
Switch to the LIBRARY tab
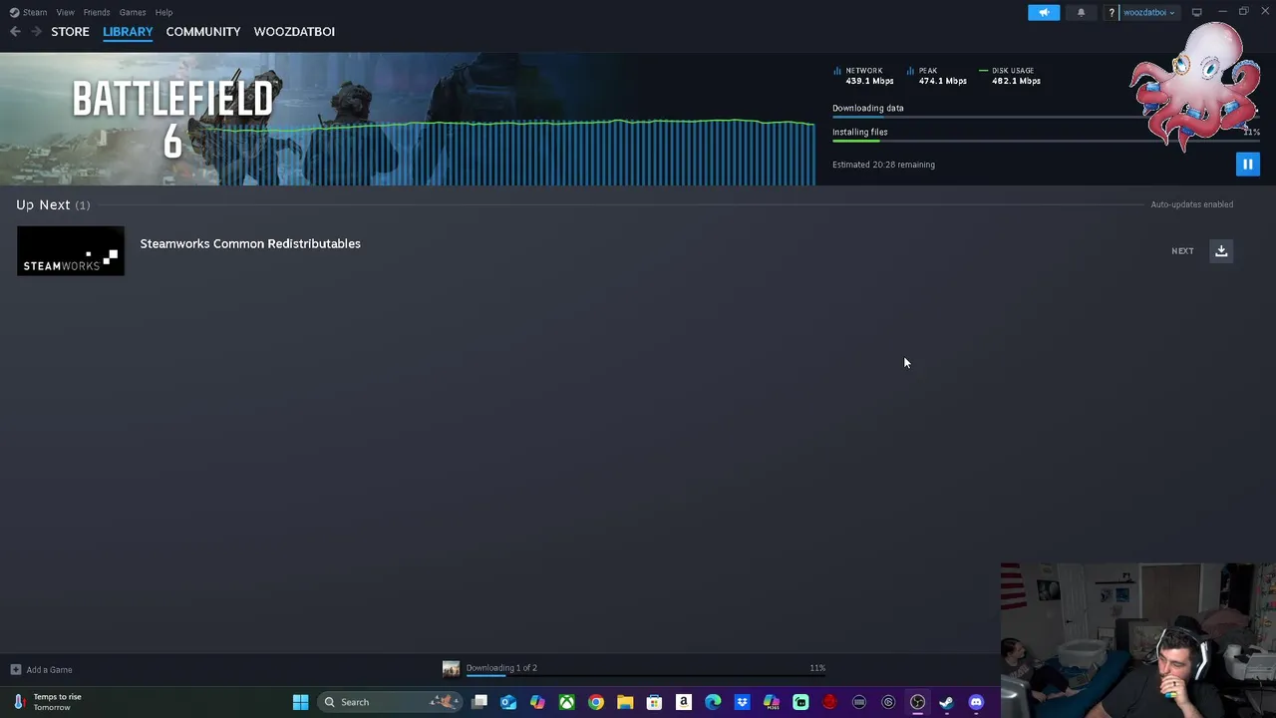point(128,32)
